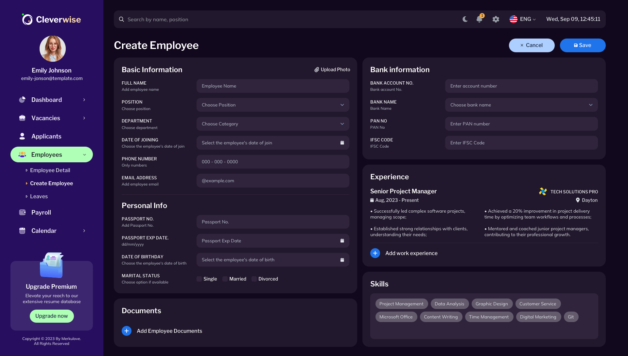Open the notifications bell icon

(479, 19)
